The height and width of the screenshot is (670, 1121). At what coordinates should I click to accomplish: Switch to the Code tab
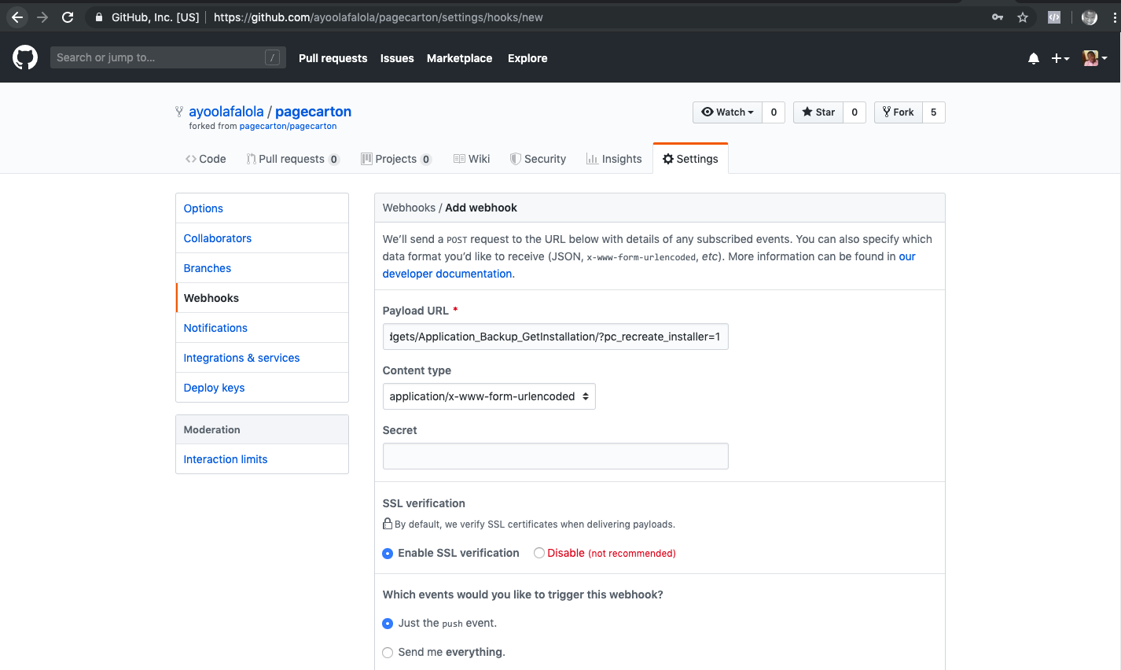click(206, 159)
